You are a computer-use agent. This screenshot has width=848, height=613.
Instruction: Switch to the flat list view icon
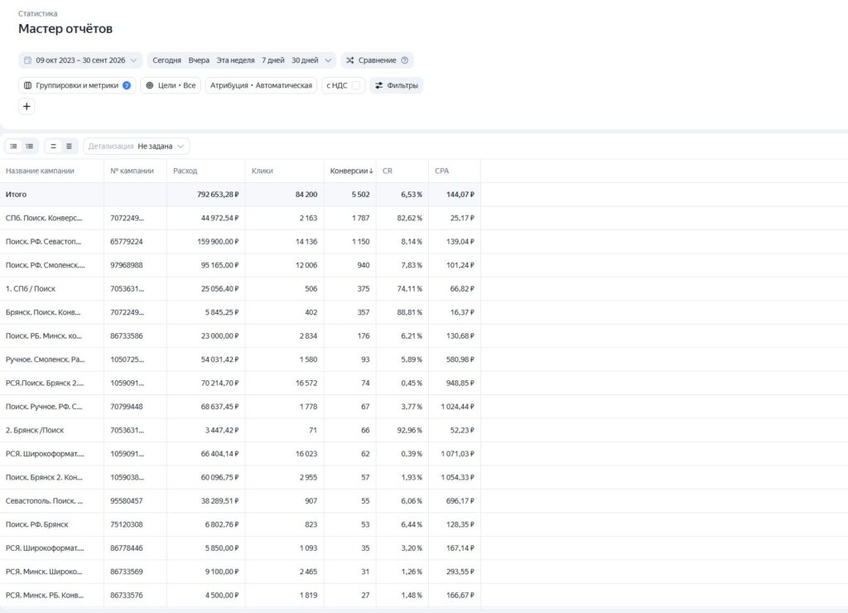tap(13, 146)
